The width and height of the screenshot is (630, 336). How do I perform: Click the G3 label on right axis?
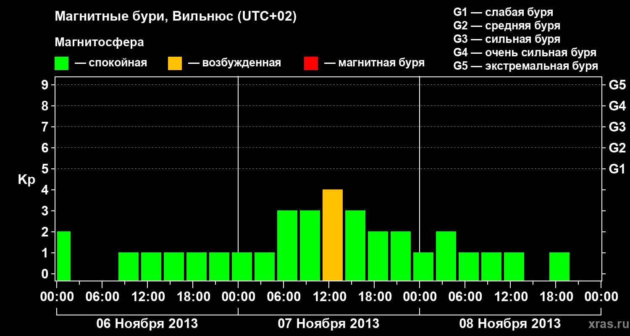[617, 127]
